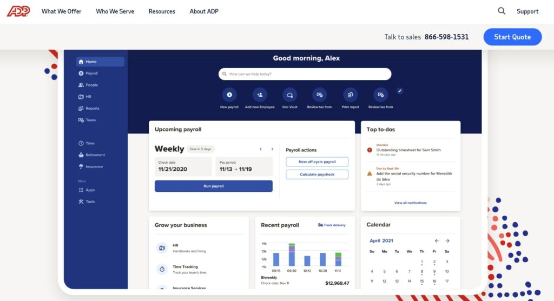Click the Due in 5 days badge
The width and height of the screenshot is (554, 301).
(x=200, y=149)
